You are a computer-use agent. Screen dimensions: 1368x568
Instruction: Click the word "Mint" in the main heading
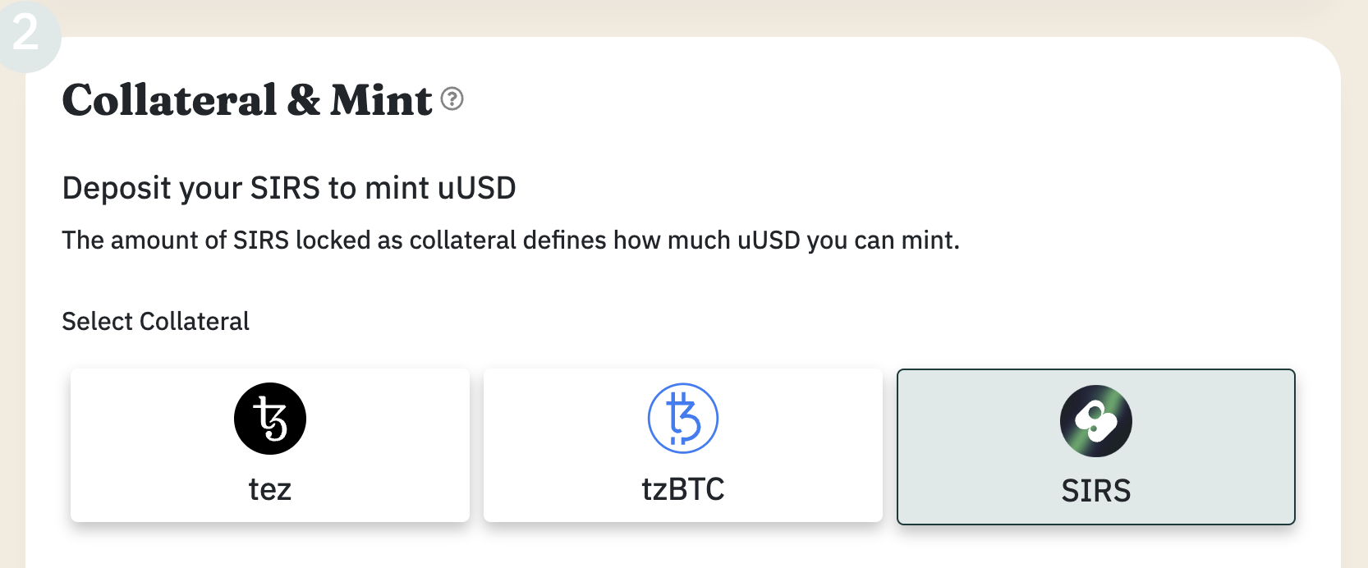(381, 100)
